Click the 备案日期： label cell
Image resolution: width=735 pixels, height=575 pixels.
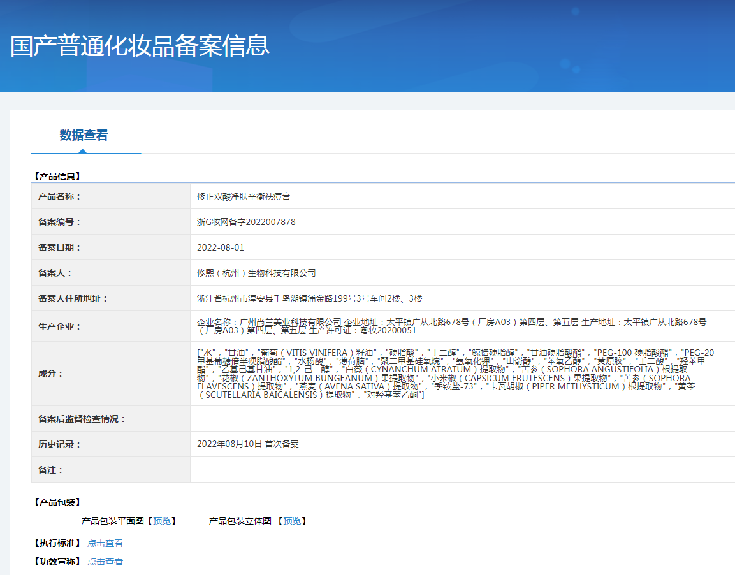click(x=111, y=247)
